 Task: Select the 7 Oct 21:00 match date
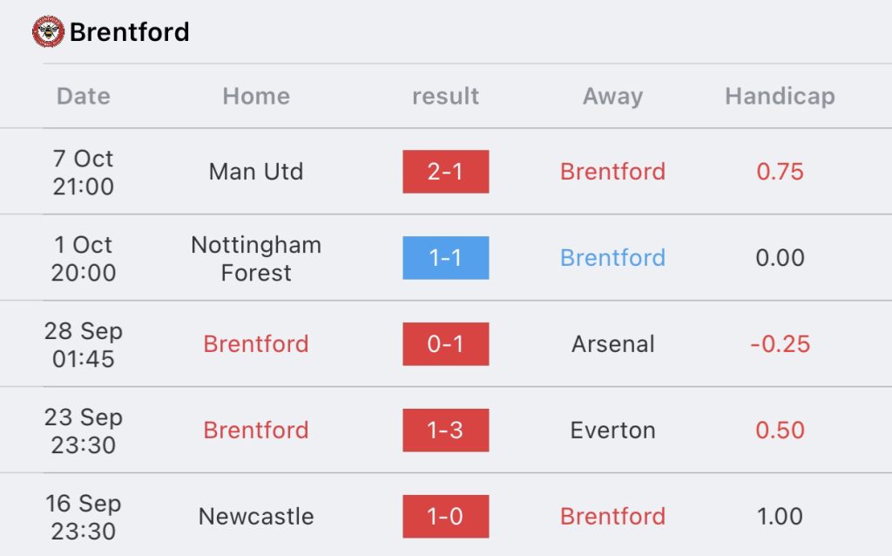click(83, 172)
